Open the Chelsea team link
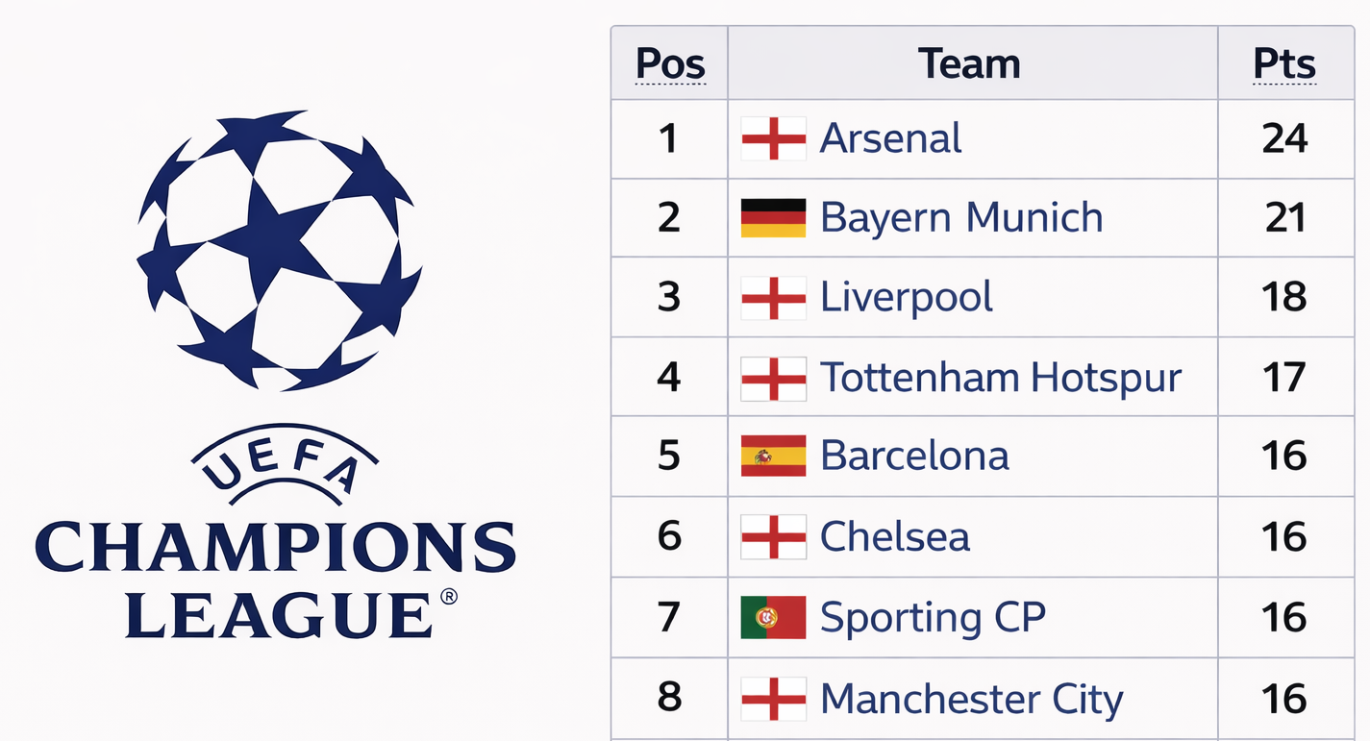The width and height of the screenshot is (1370, 741). [x=894, y=536]
